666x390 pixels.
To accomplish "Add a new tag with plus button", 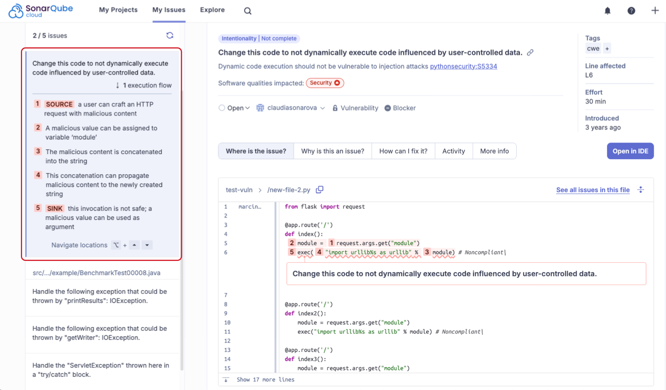I will pos(607,48).
